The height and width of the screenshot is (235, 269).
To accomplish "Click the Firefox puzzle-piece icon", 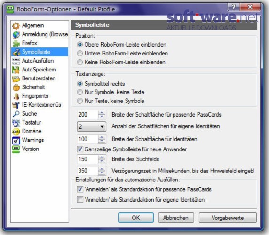I will 16,43.
